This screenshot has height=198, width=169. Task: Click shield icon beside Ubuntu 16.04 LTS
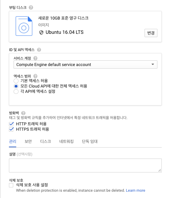(41, 33)
